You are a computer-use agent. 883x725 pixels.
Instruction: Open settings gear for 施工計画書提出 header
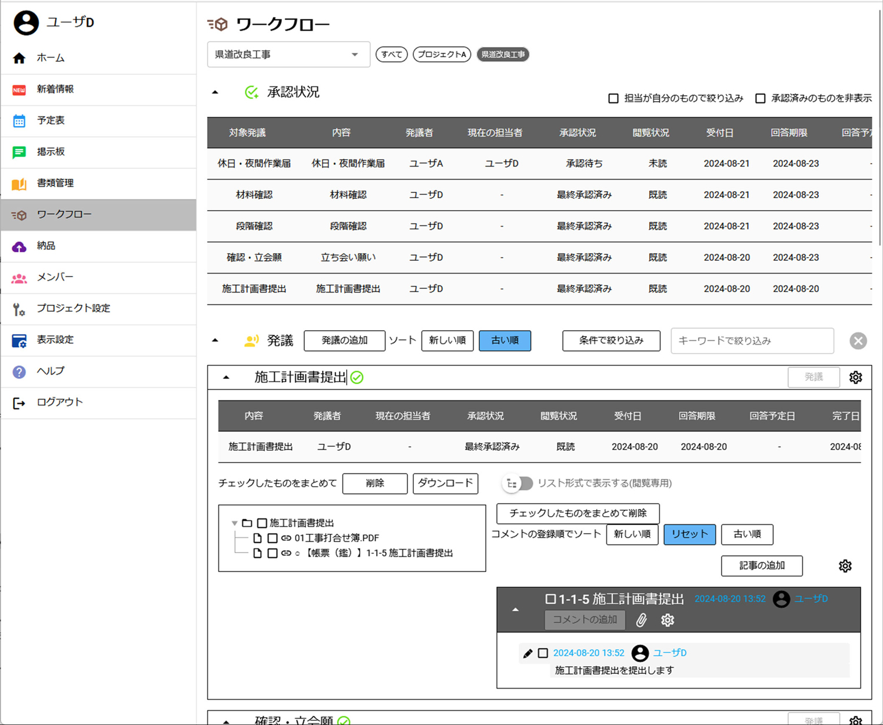coord(855,378)
